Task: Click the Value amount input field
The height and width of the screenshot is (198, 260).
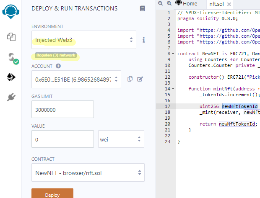Action: pyautogui.click(x=62, y=139)
